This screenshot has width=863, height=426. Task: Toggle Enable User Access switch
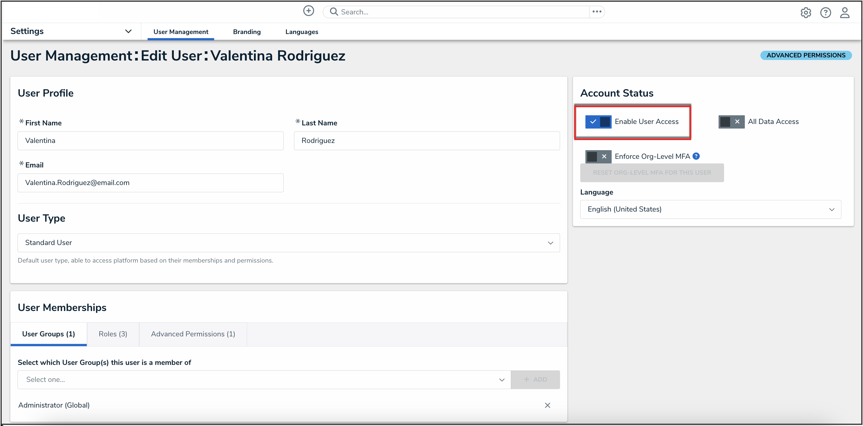pos(598,122)
